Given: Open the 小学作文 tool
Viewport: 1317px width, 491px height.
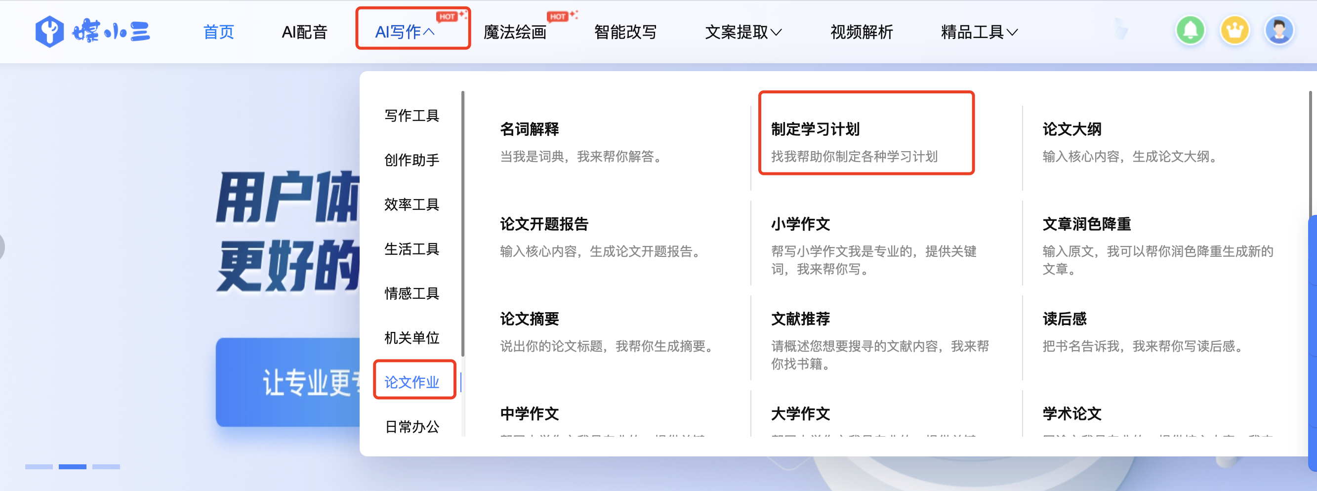Looking at the screenshot, I should [801, 224].
